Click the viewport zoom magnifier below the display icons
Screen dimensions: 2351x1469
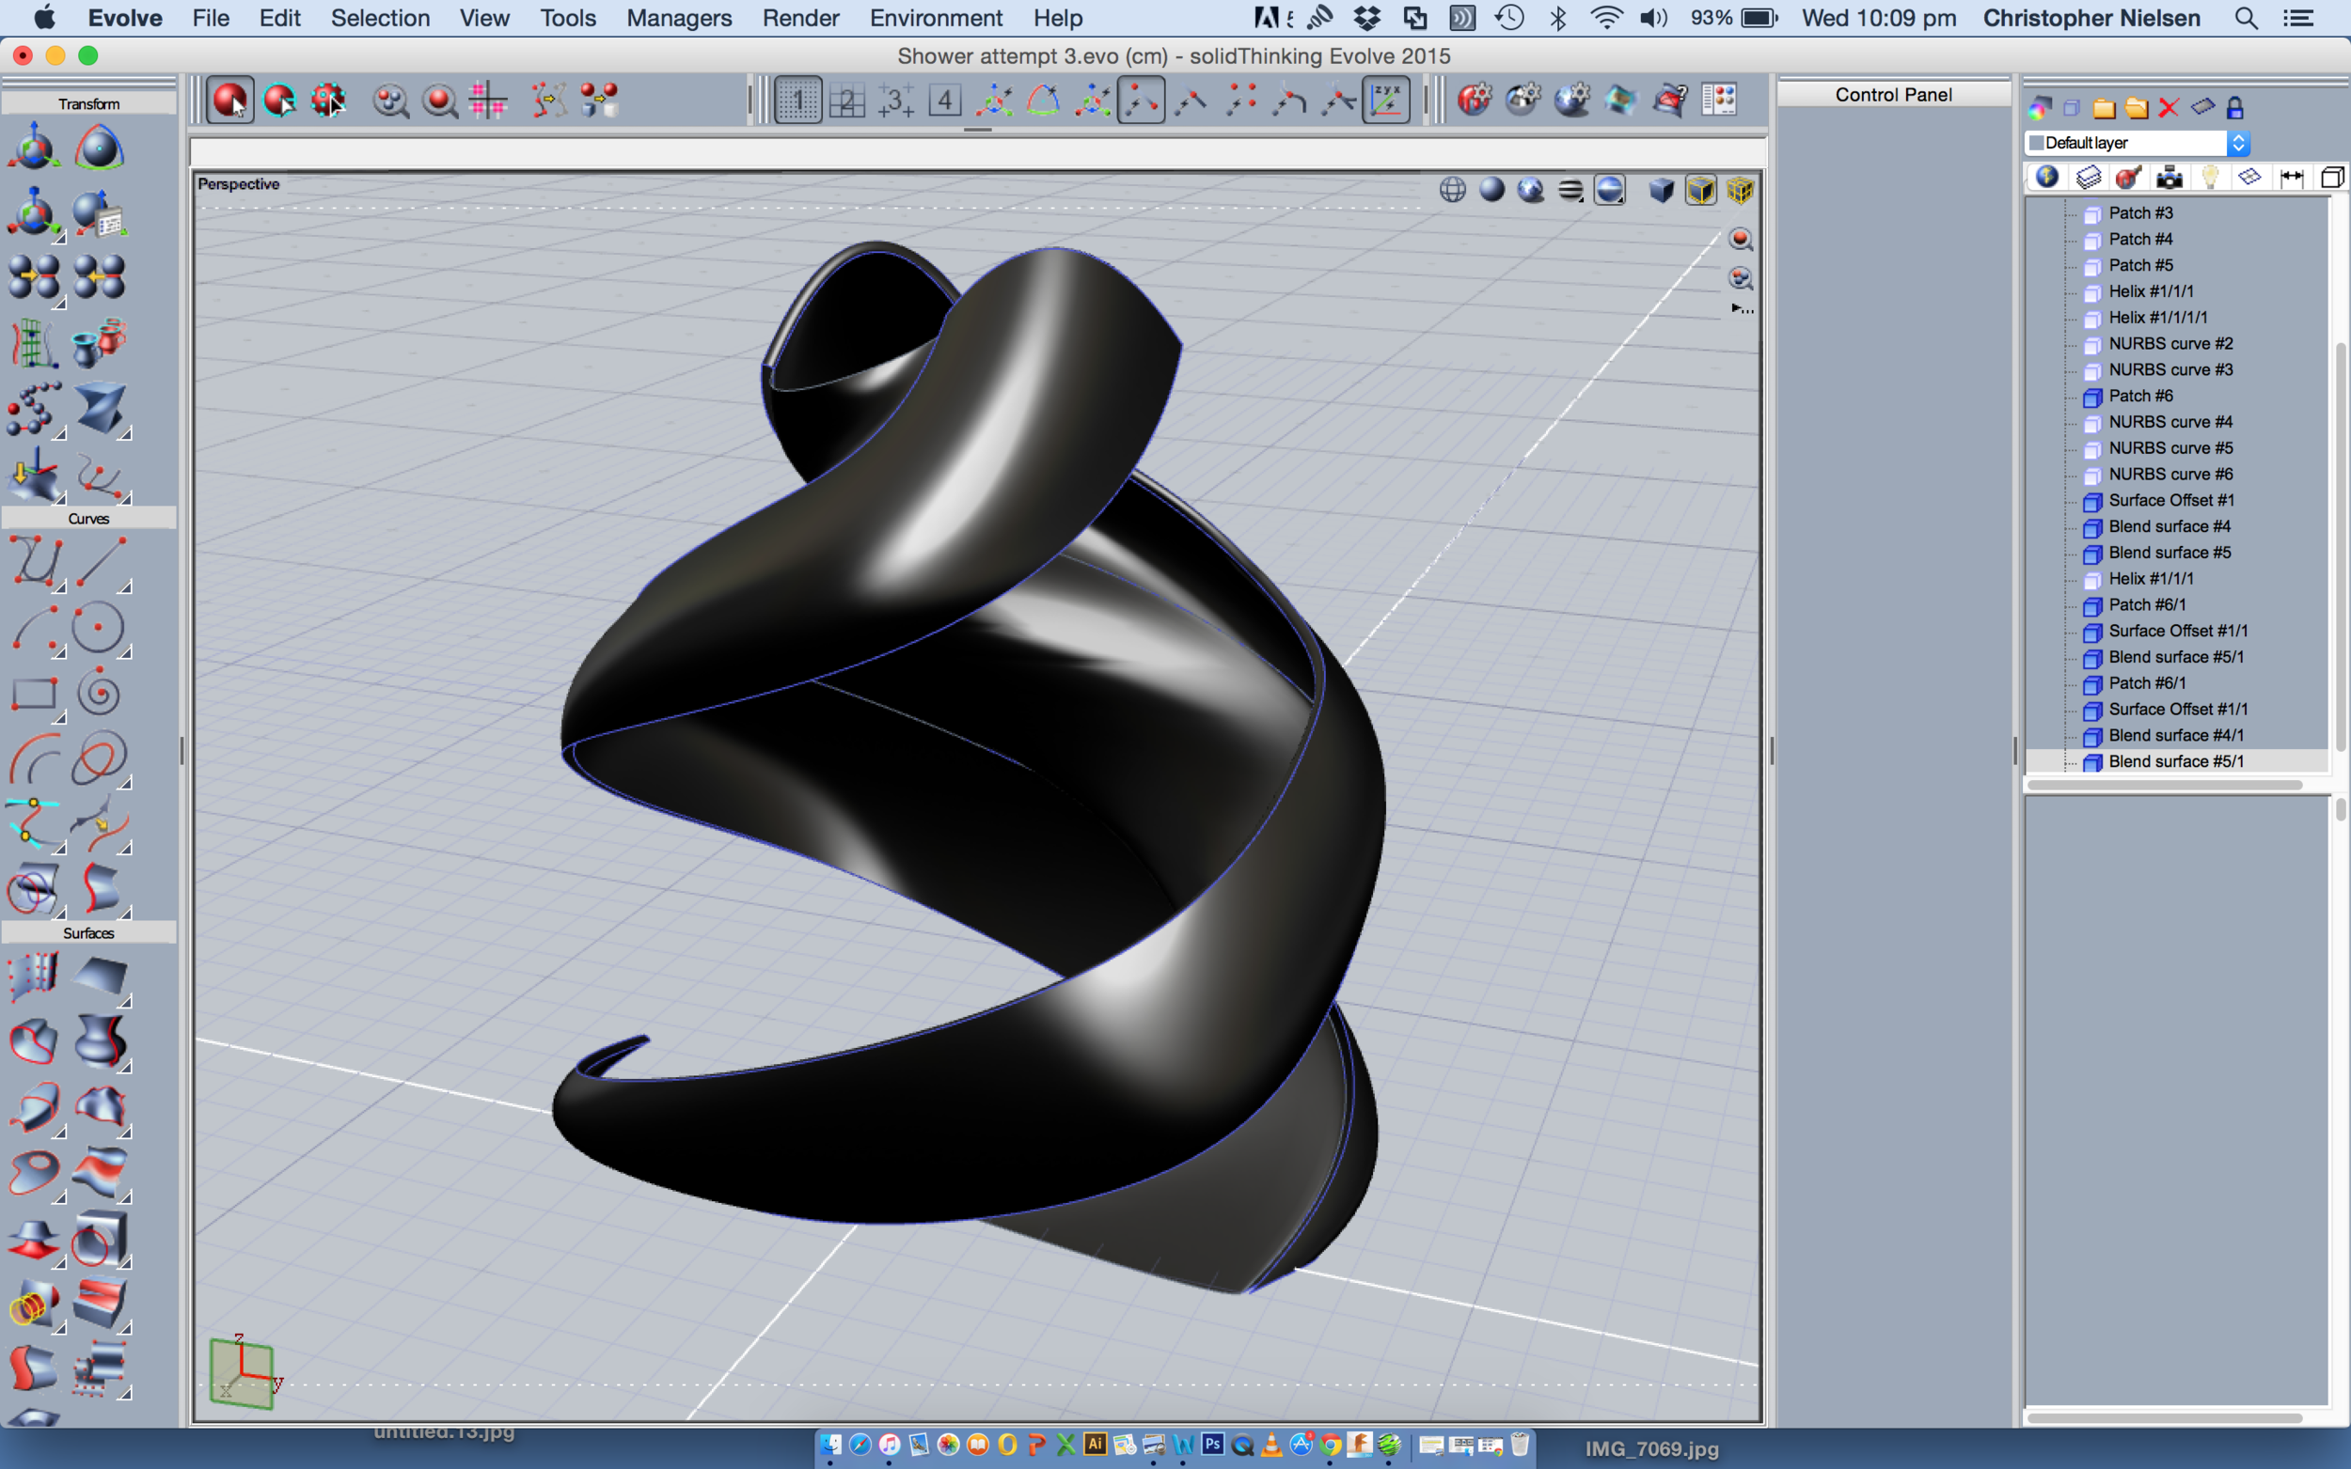tap(1740, 240)
